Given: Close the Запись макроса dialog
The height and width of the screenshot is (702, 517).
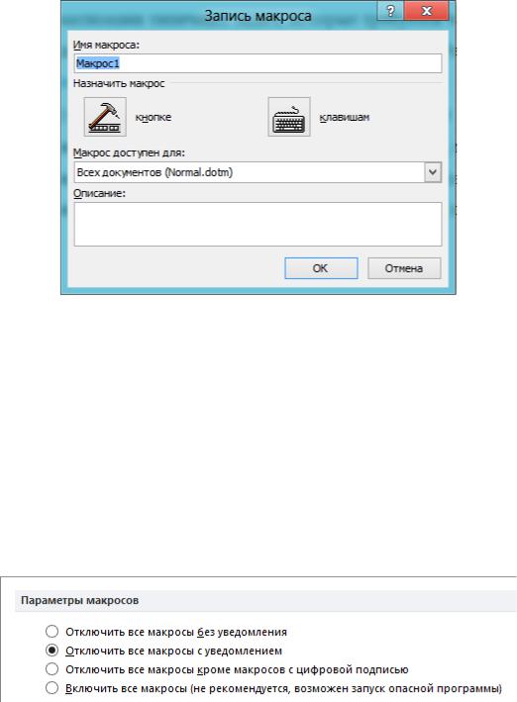Looking at the screenshot, I should (x=427, y=10).
